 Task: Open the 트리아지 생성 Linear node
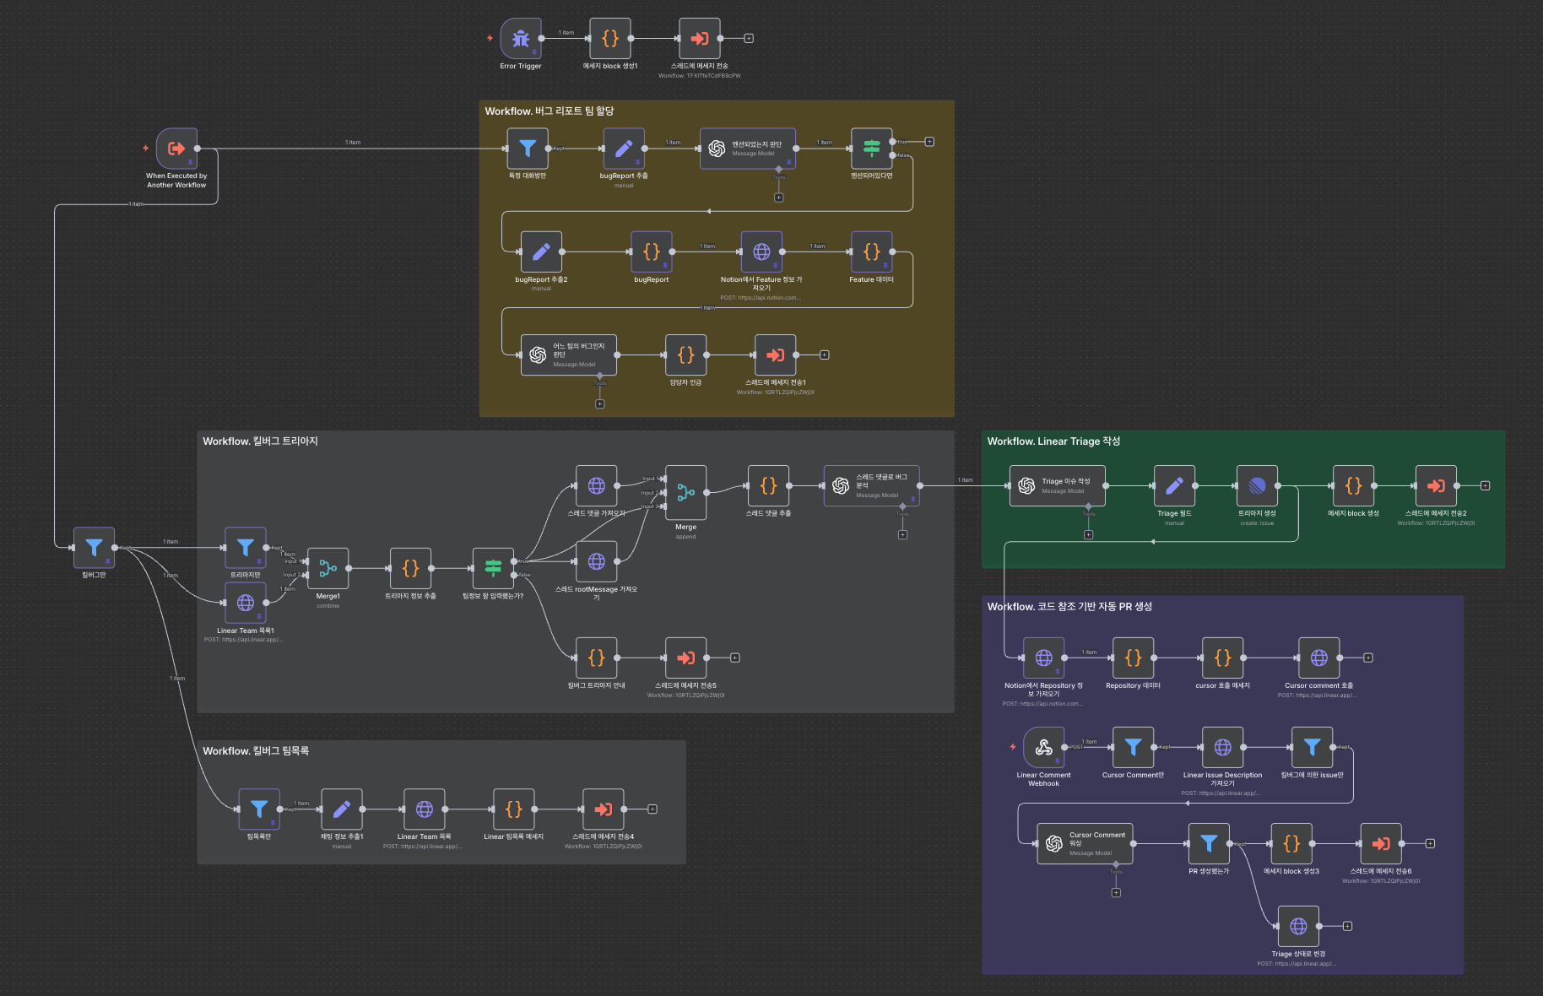(x=1258, y=486)
